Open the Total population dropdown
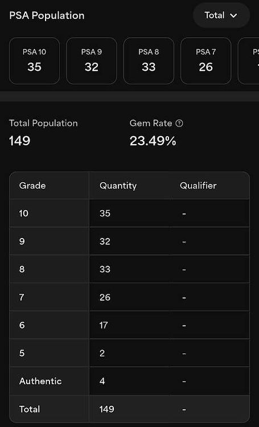Viewport: 259px width, 427px height. pyautogui.click(x=221, y=15)
